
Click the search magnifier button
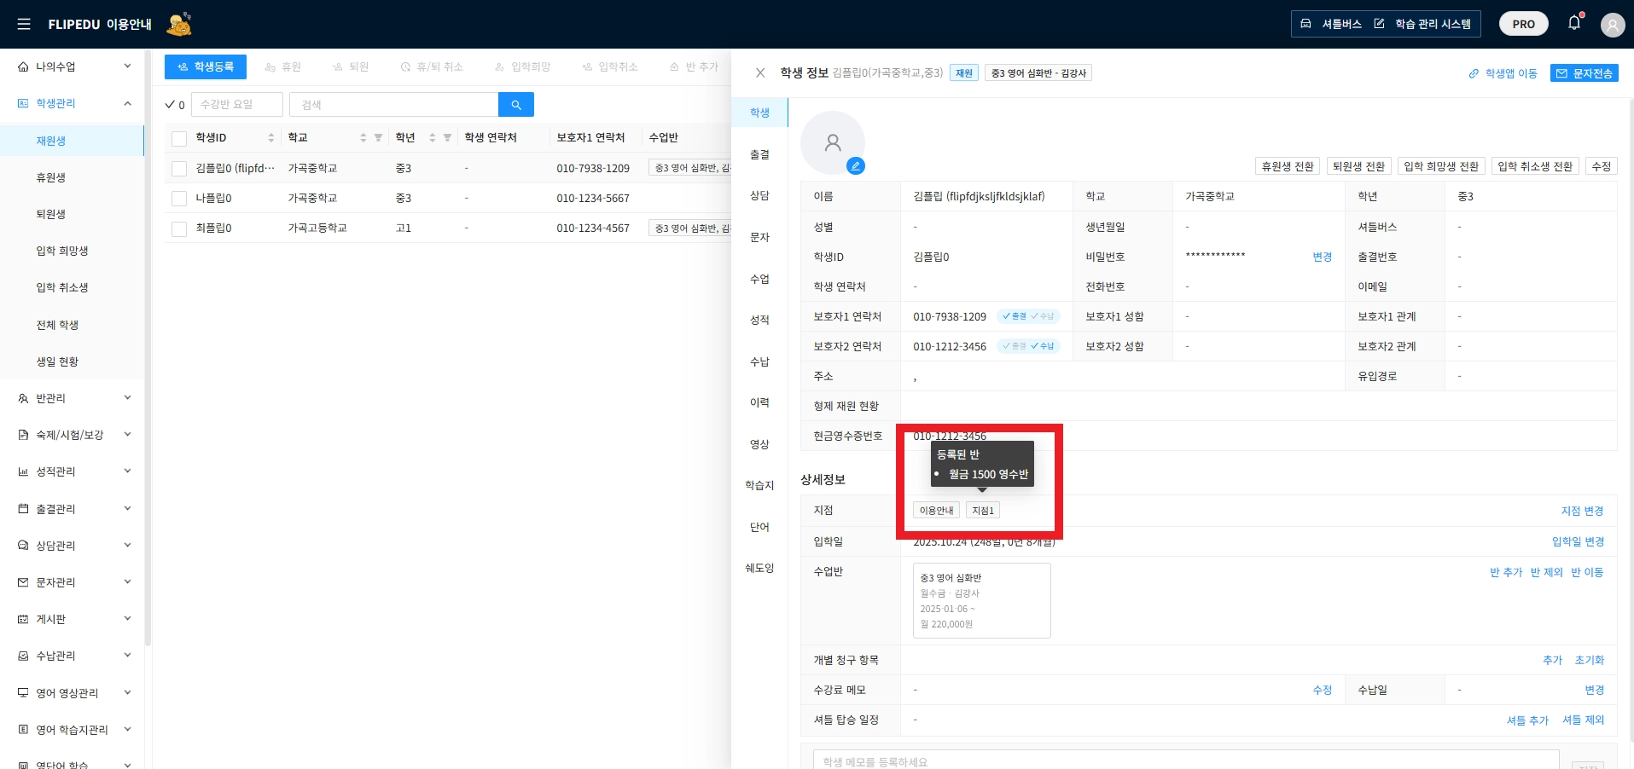(x=516, y=105)
